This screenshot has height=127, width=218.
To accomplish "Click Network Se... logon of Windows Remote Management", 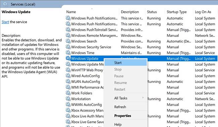I will (205, 36).
